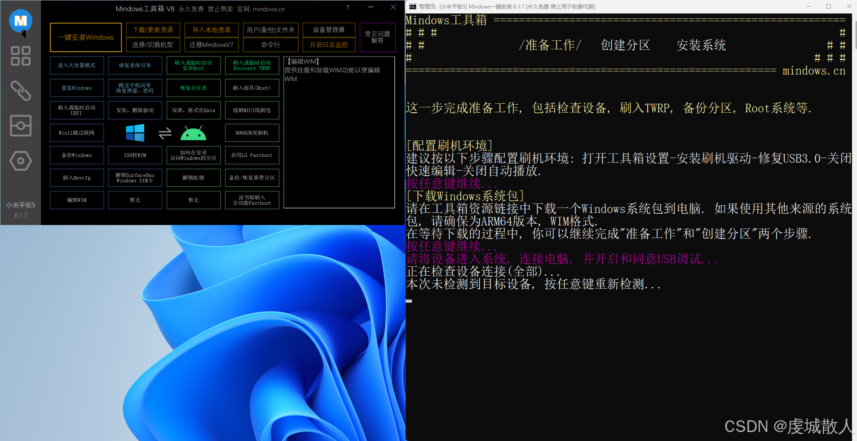Click 修复系统引导
This screenshot has width=857, height=441.
tap(135, 66)
